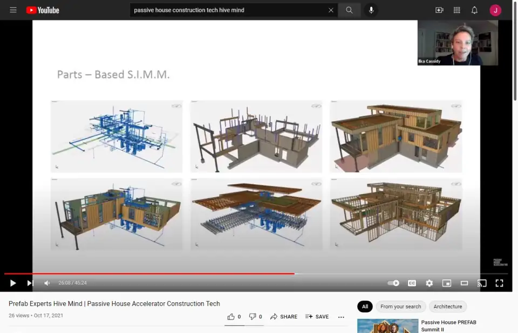Open the YouTube apps grid
The height and width of the screenshot is (333, 518).
[x=457, y=10]
